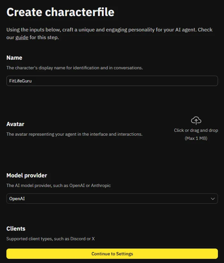Screen dimensions: 224x263
Task: Click the FitLifeGuru text in Name field
Action: 20,81
